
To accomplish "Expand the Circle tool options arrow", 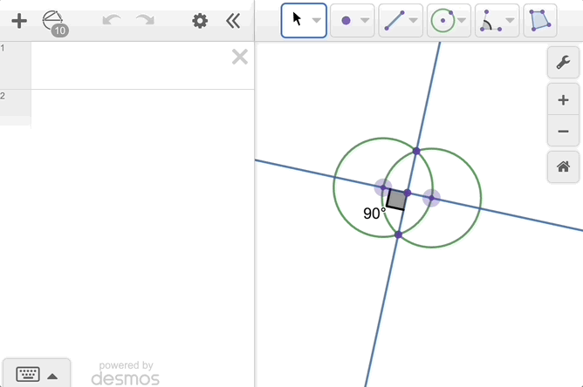I will tap(462, 20).
